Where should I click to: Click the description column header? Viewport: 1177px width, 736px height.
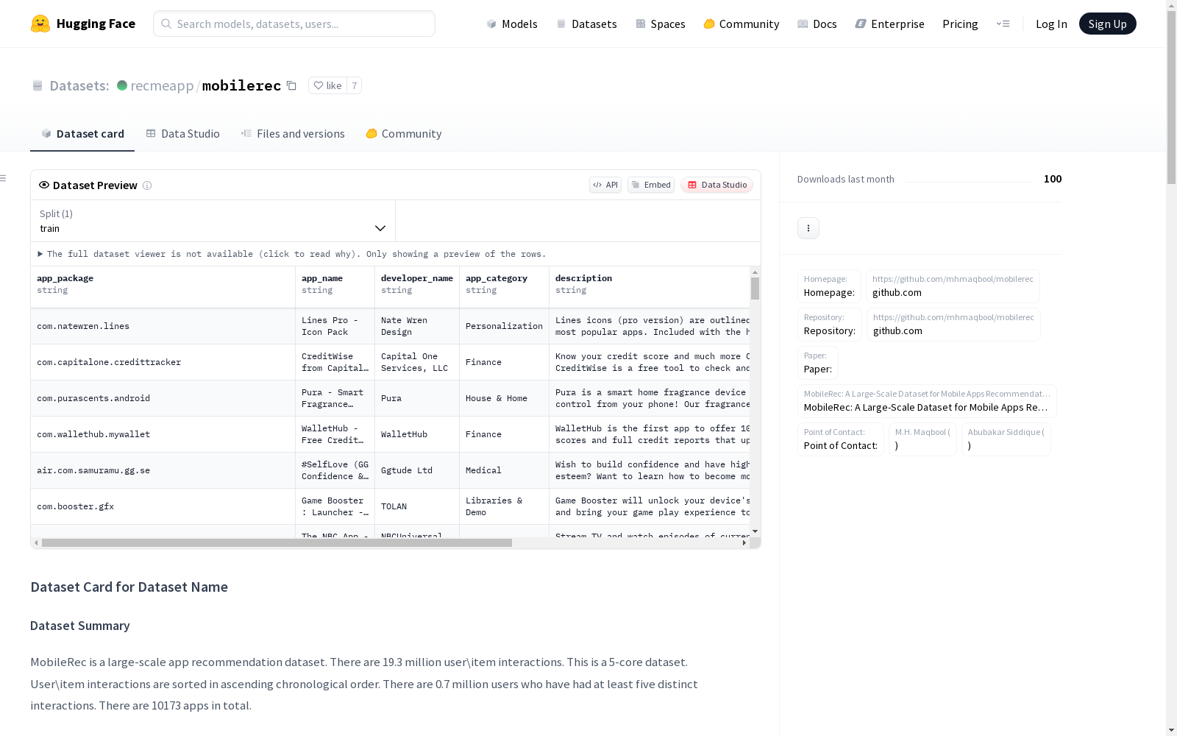[x=650, y=287]
